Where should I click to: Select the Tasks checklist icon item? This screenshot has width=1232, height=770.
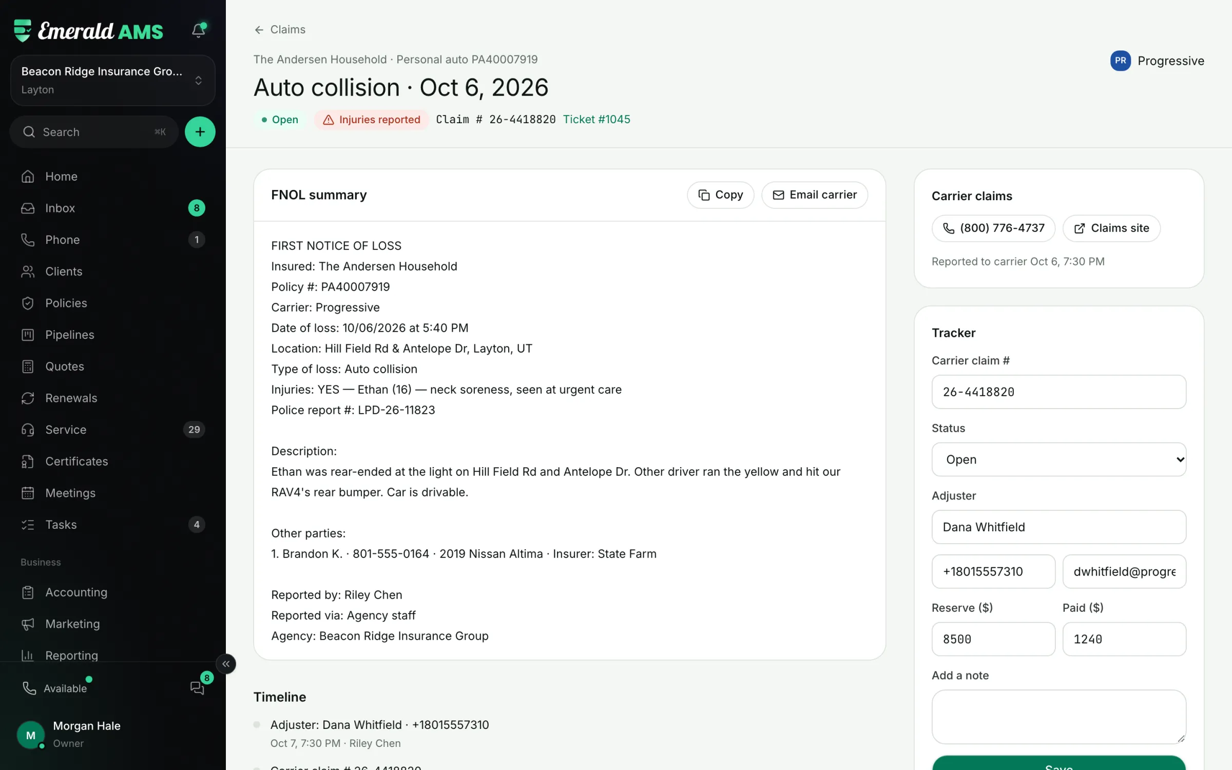(113, 525)
